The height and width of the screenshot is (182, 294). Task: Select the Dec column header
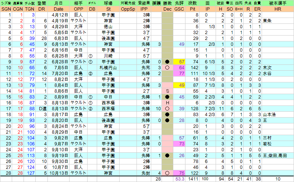pyautogui.click(x=167, y=9)
